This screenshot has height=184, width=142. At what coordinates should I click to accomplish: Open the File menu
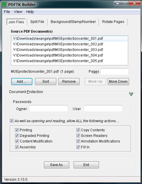pyautogui.click(x=7, y=12)
